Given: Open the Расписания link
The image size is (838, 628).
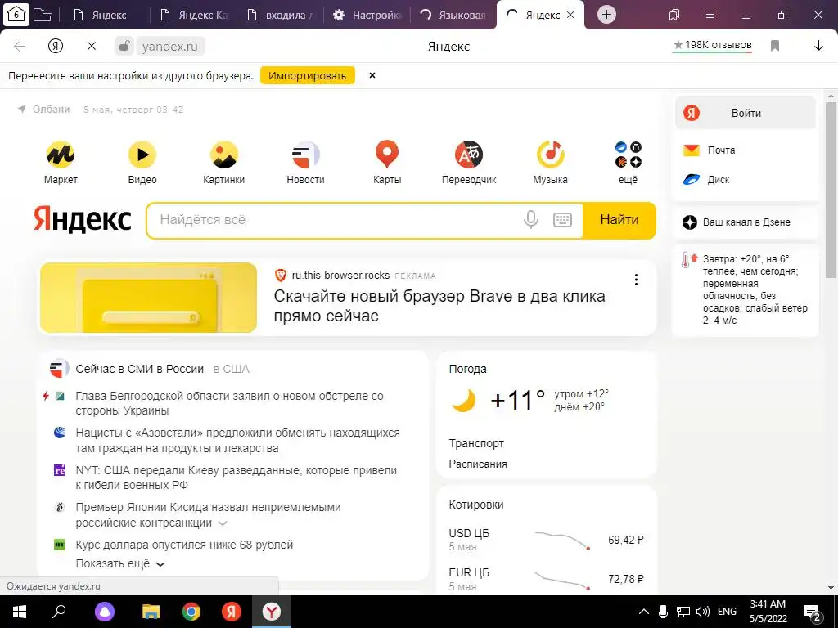Looking at the screenshot, I should coord(478,464).
